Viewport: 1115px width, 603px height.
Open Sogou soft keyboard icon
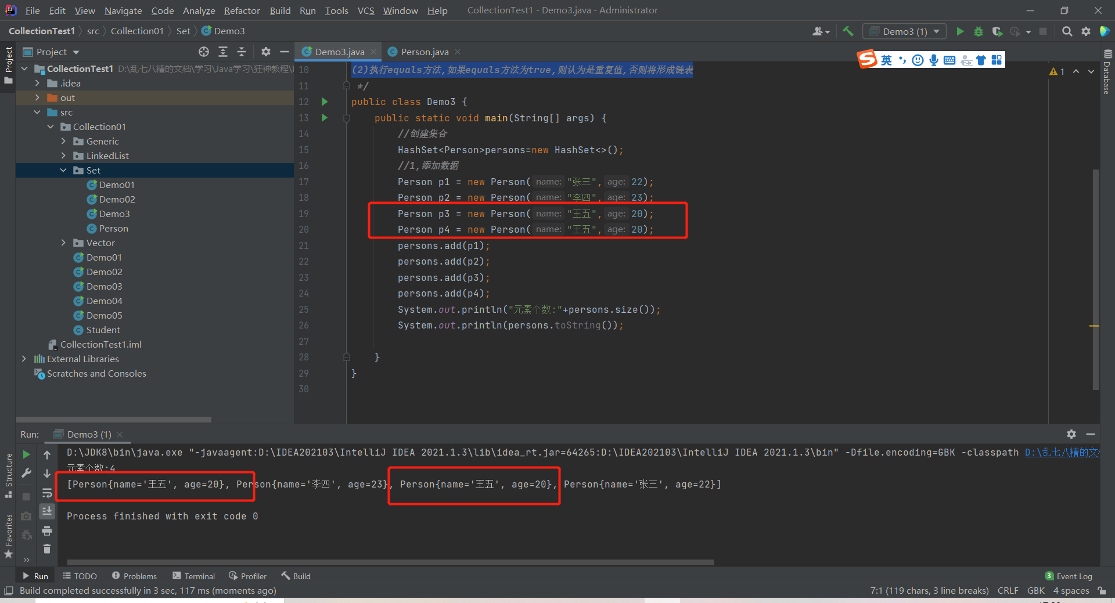click(949, 60)
